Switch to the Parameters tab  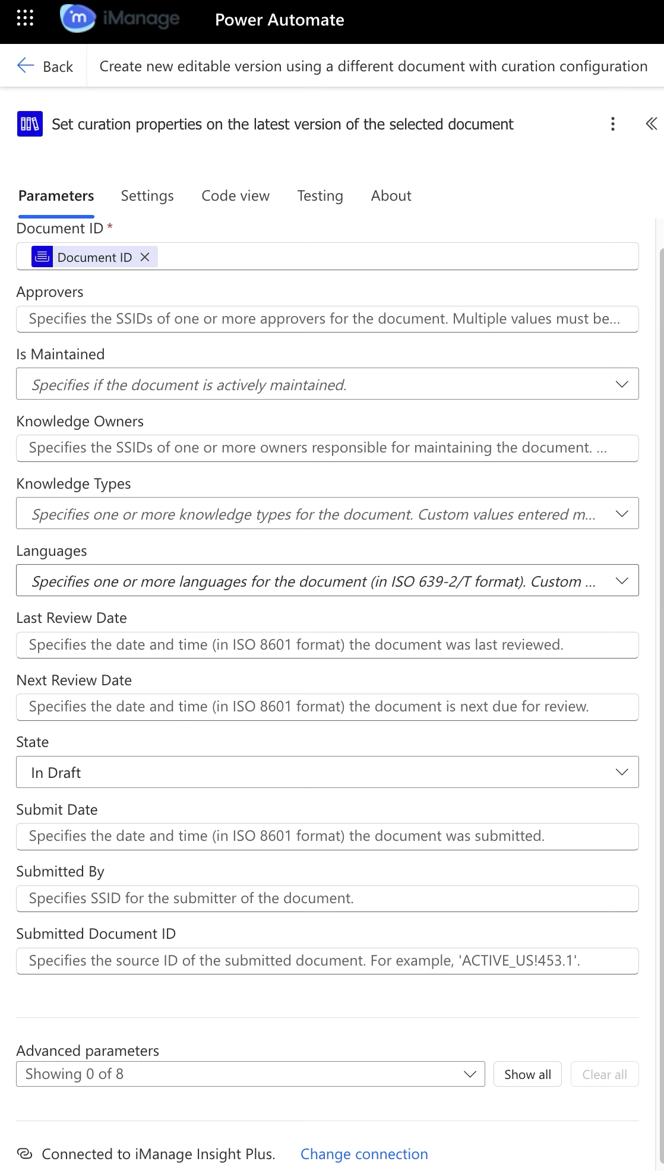(x=56, y=196)
